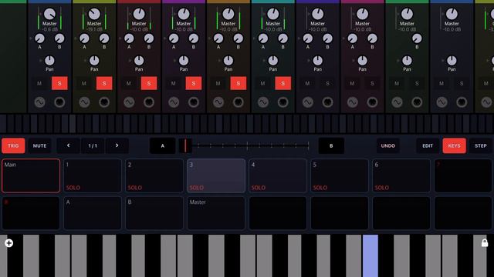Tap the green channel's waveform icon

(397, 102)
